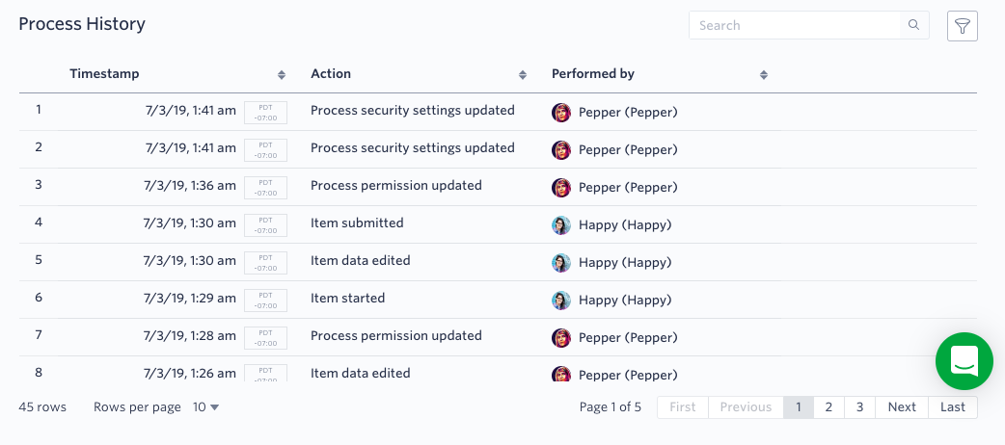Jump to the Last page

tap(953, 407)
